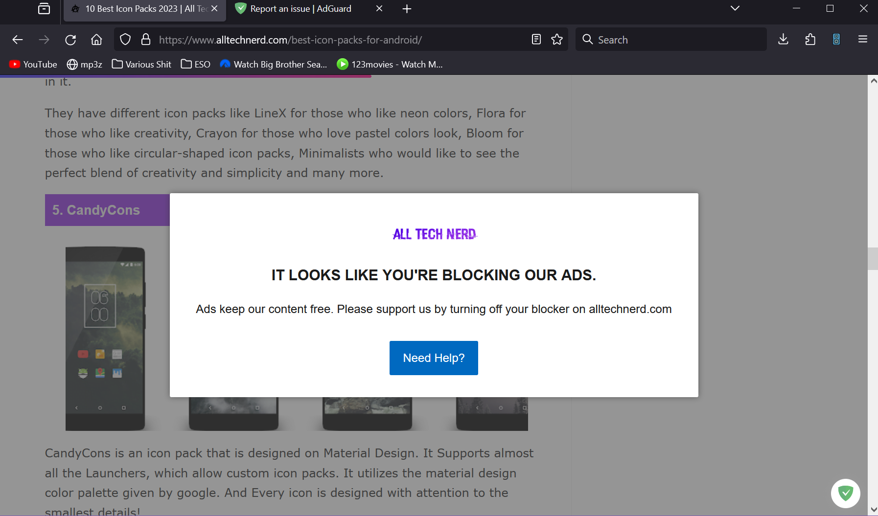Click in the Search input field

coord(675,40)
